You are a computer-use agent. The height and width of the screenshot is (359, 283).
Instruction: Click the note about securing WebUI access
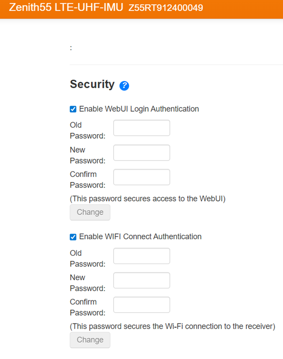click(147, 198)
